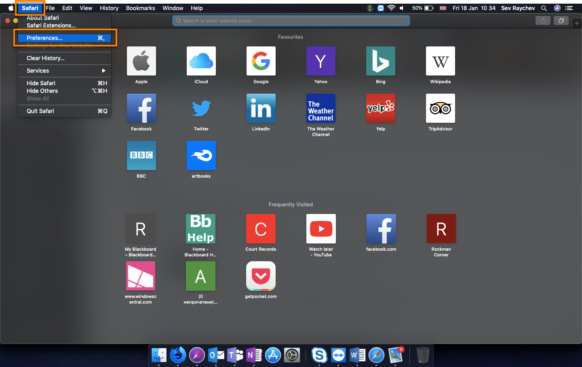The image size is (582, 367).
Task: Open Finder from the Dock
Action: pyautogui.click(x=159, y=355)
